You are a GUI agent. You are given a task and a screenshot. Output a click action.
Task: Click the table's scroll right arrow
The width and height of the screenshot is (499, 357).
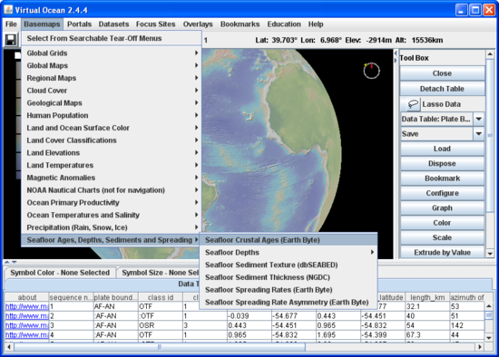480,347
